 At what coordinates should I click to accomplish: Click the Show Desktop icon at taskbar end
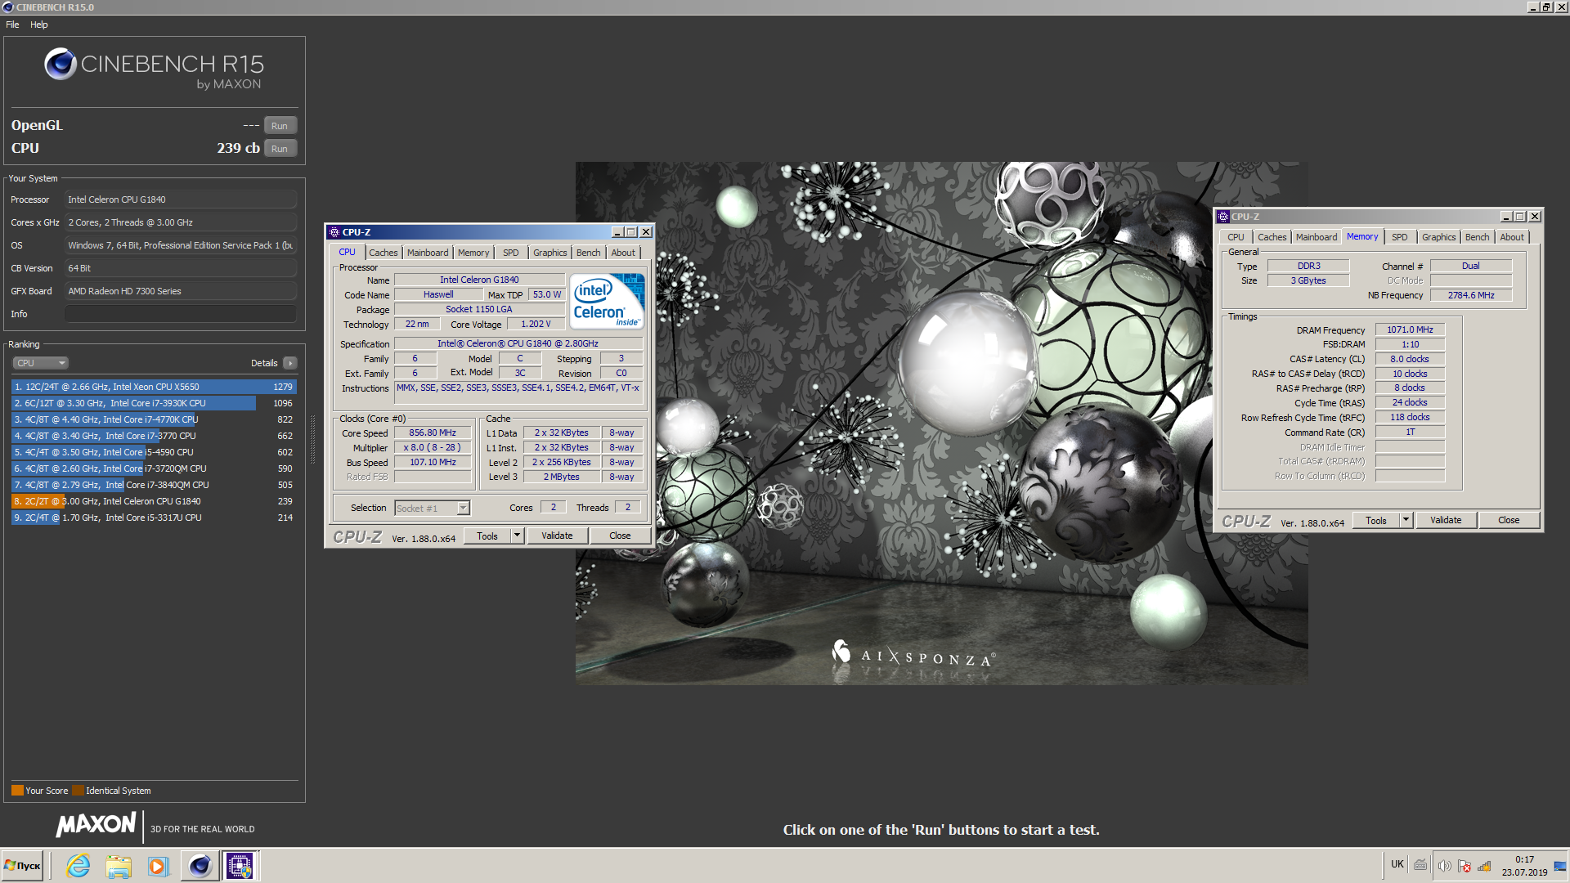coord(1560,866)
